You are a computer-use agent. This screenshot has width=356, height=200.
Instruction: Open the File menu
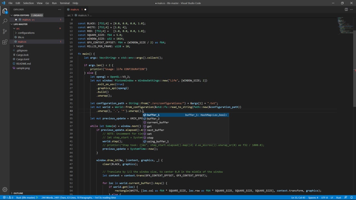(10, 3)
